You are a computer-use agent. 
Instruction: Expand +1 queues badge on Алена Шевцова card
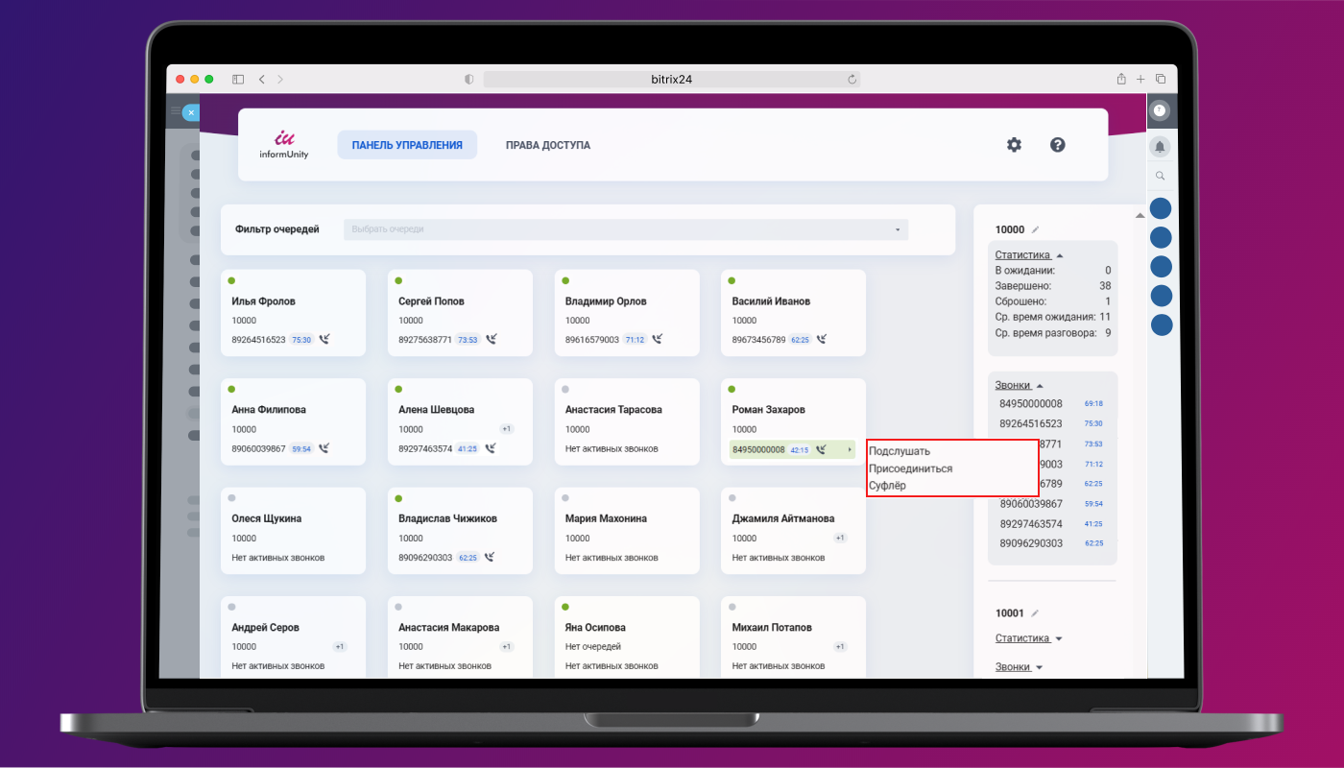(x=507, y=429)
